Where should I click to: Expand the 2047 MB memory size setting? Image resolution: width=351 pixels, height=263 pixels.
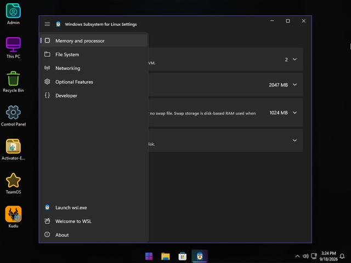[295, 85]
